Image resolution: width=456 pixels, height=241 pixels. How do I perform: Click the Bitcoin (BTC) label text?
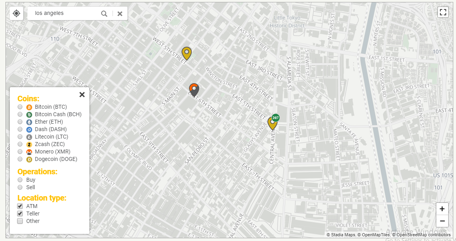(x=51, y=107)
